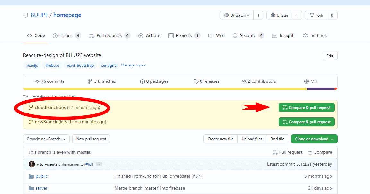Click Compare & pull request for newBranch
This screenshot has height=194, width=370.
tap(306, 122)
